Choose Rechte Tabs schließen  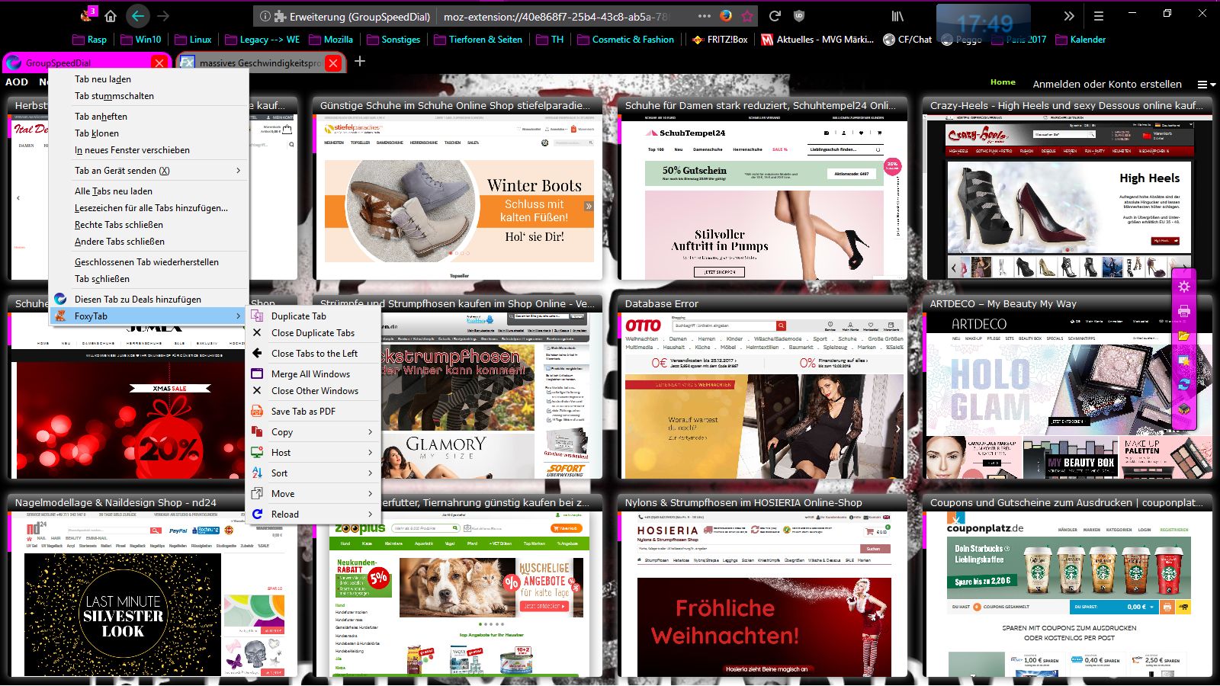149,224
